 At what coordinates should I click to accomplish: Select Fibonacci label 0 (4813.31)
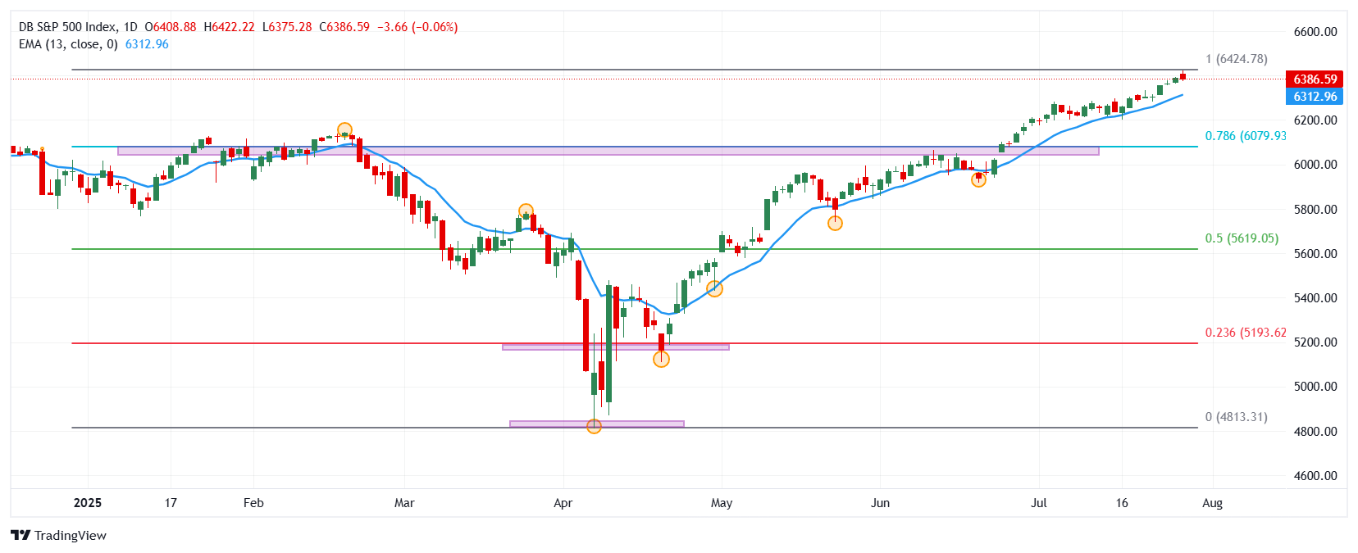[x=1237, y=417]
